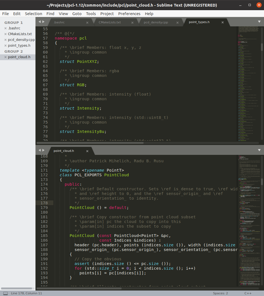Close point_cloud.h in the sidebar list
The image size is (264, 296).
point(5,57)
